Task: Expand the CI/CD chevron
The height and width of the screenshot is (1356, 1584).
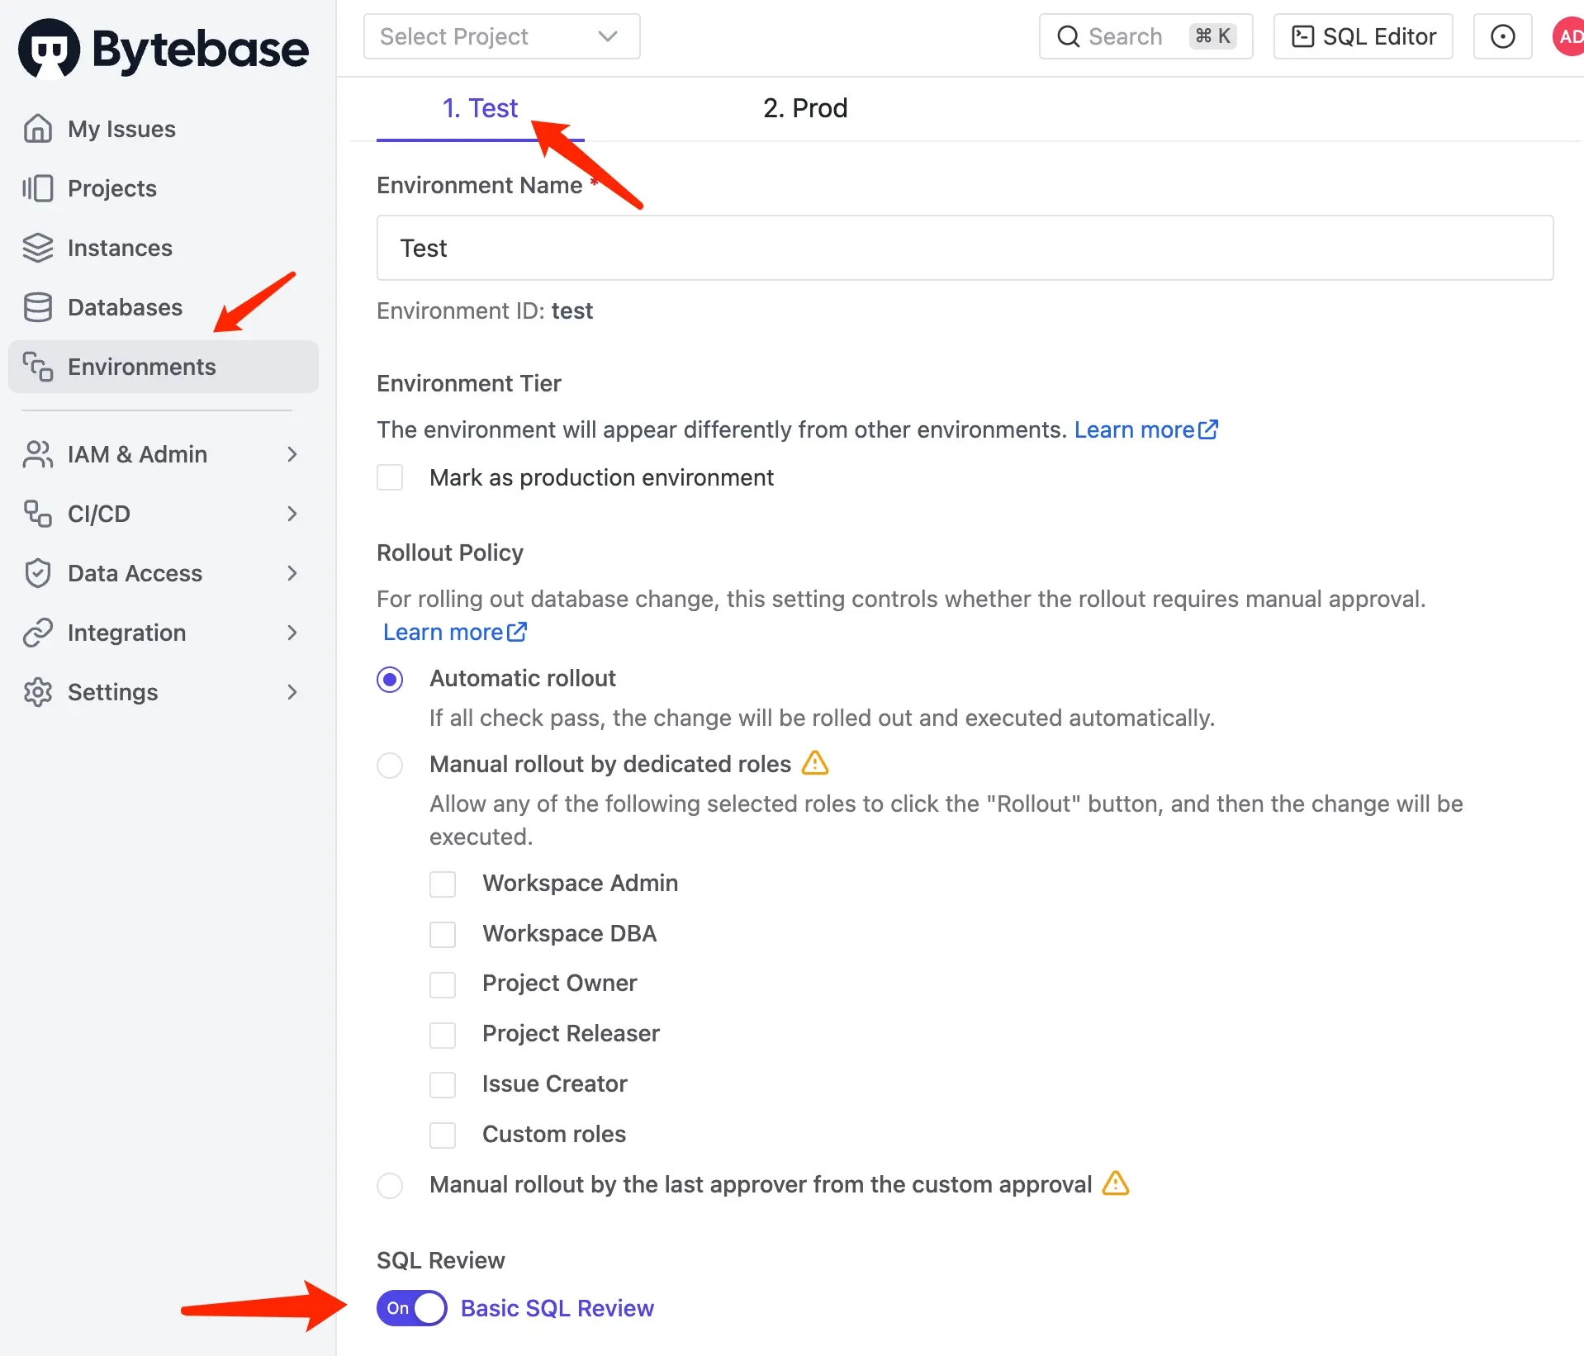Action: [292, 514]
